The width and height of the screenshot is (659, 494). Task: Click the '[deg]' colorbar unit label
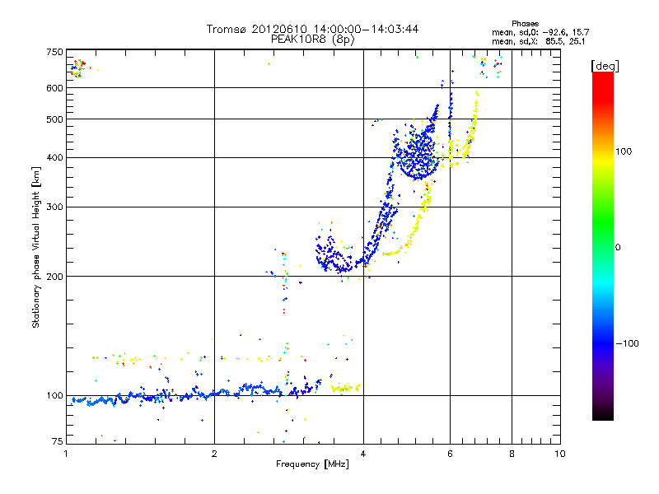click(605, 66)
